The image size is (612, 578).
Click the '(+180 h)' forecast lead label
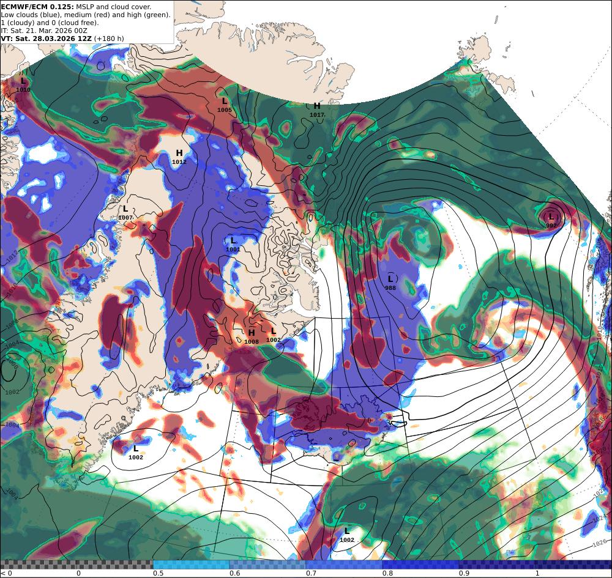(x=109, y=39)
